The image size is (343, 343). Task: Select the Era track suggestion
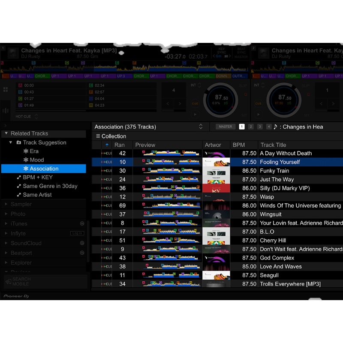(31, 151)
